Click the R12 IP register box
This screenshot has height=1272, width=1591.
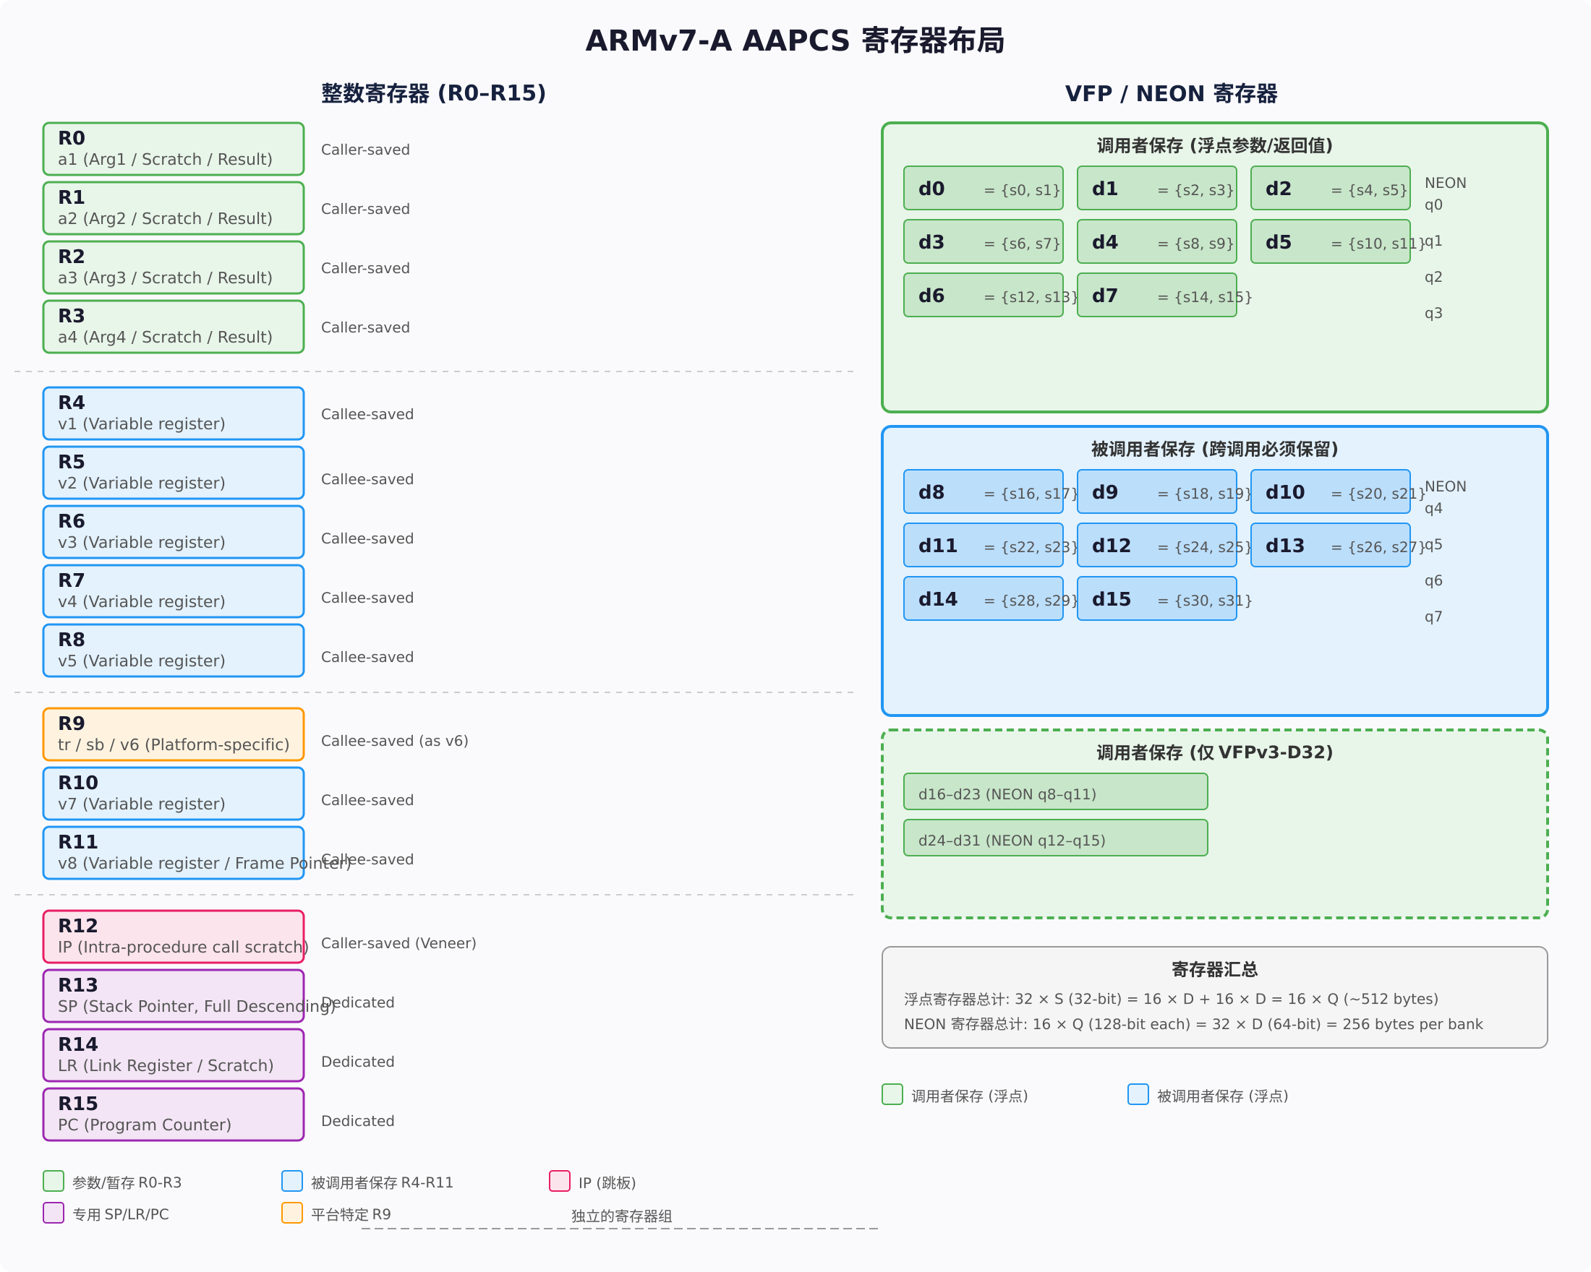174,937
